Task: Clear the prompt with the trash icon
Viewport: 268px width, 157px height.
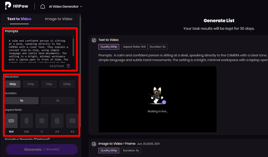Action: pyautogui.click(x=68, y=66)
